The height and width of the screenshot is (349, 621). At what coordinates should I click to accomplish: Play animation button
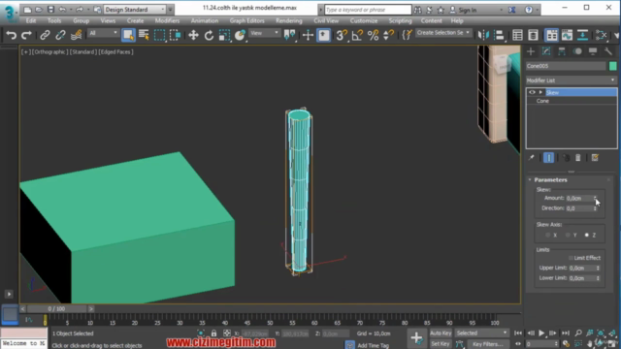coord(541,333)
